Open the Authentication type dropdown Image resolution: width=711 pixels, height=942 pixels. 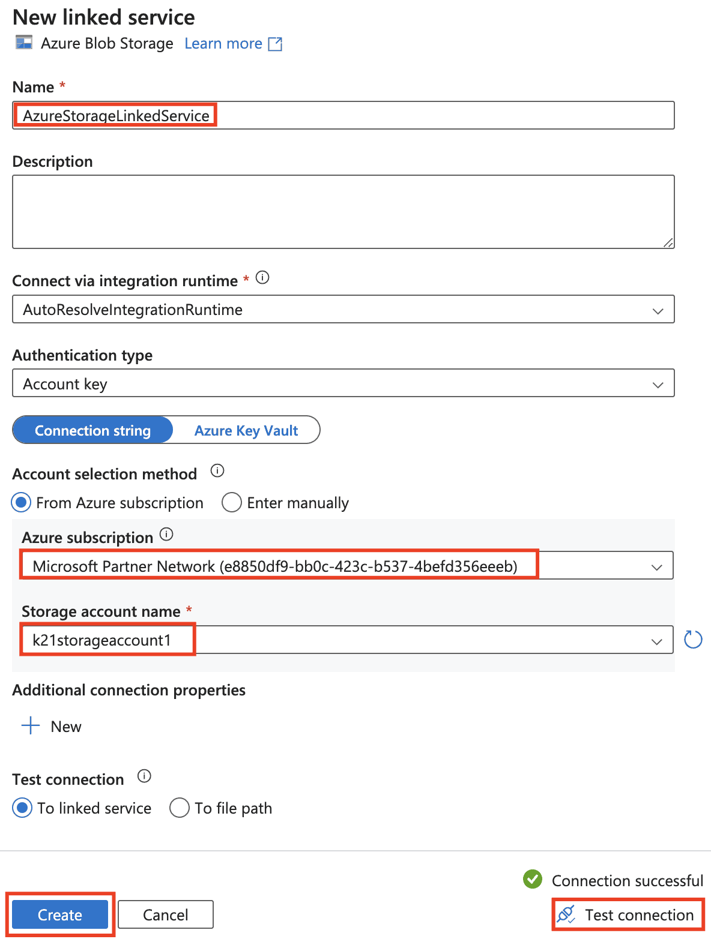(x=658, y=384)
